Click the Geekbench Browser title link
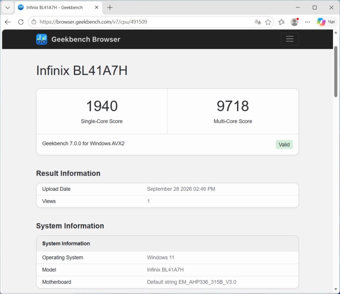This screenshot has width=340, height=294. (86, 39)
